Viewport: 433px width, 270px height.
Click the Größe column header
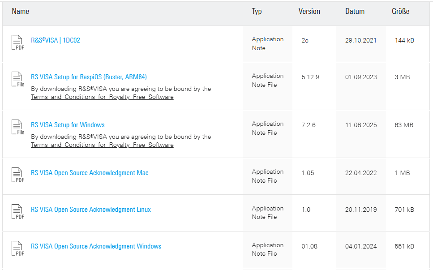(400, 11)
